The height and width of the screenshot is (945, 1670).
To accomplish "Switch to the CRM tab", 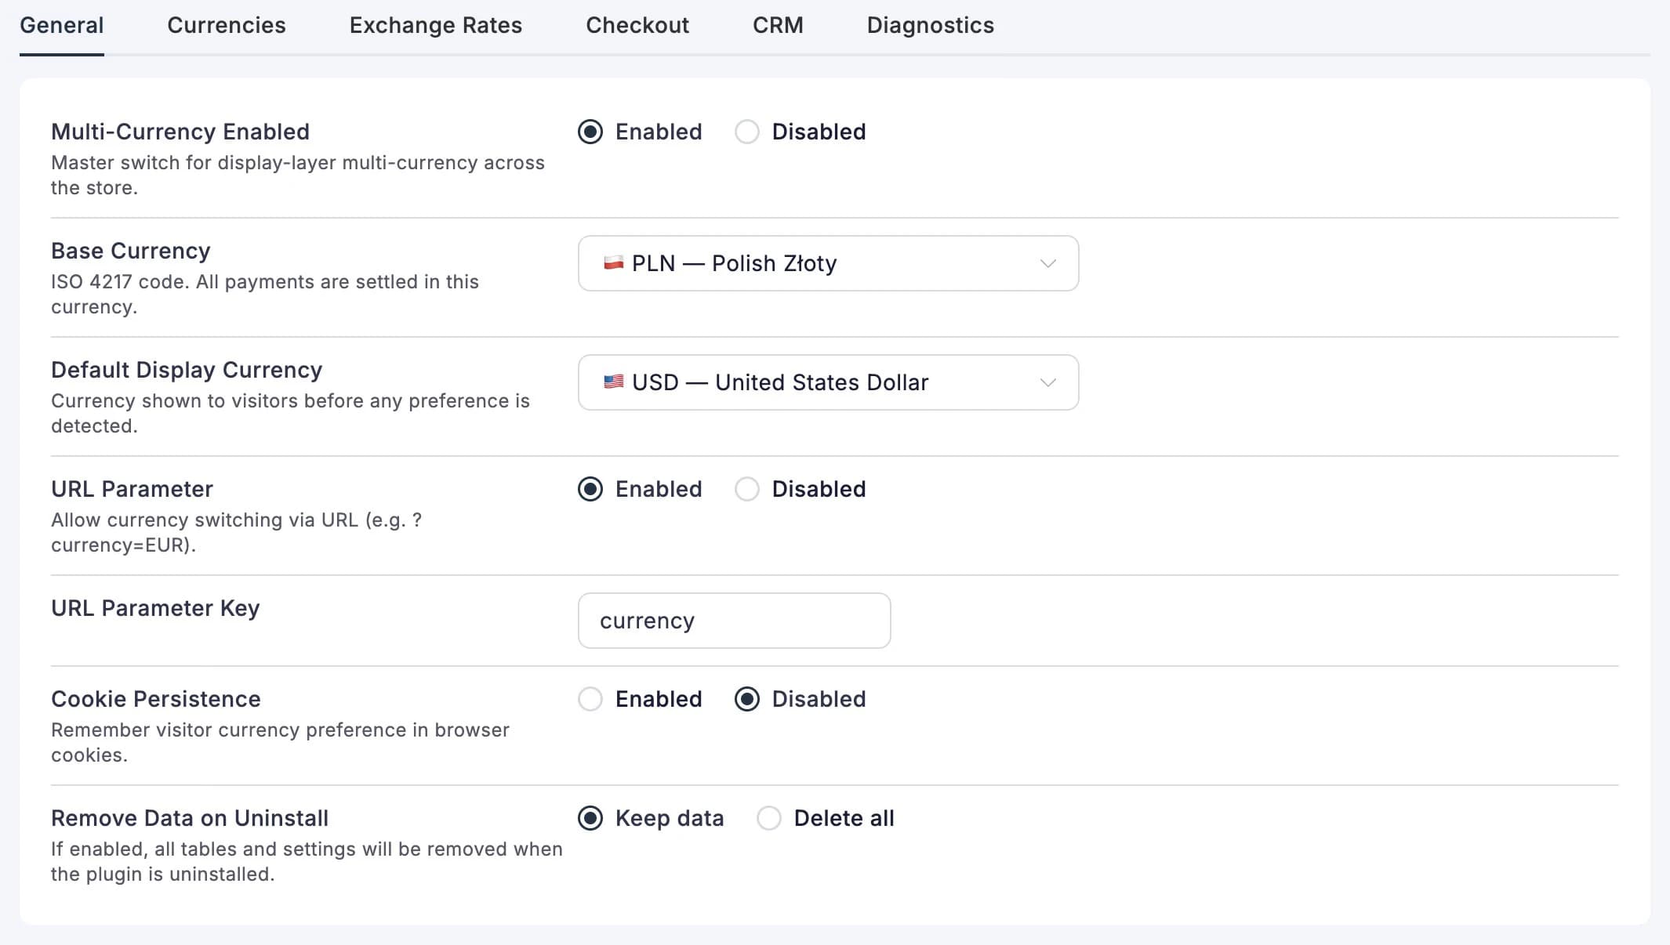I will pyautogui.click(x=777, y=25).
